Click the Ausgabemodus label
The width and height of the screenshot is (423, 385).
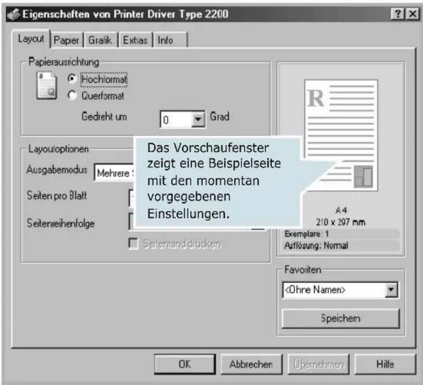pos(57,169)
